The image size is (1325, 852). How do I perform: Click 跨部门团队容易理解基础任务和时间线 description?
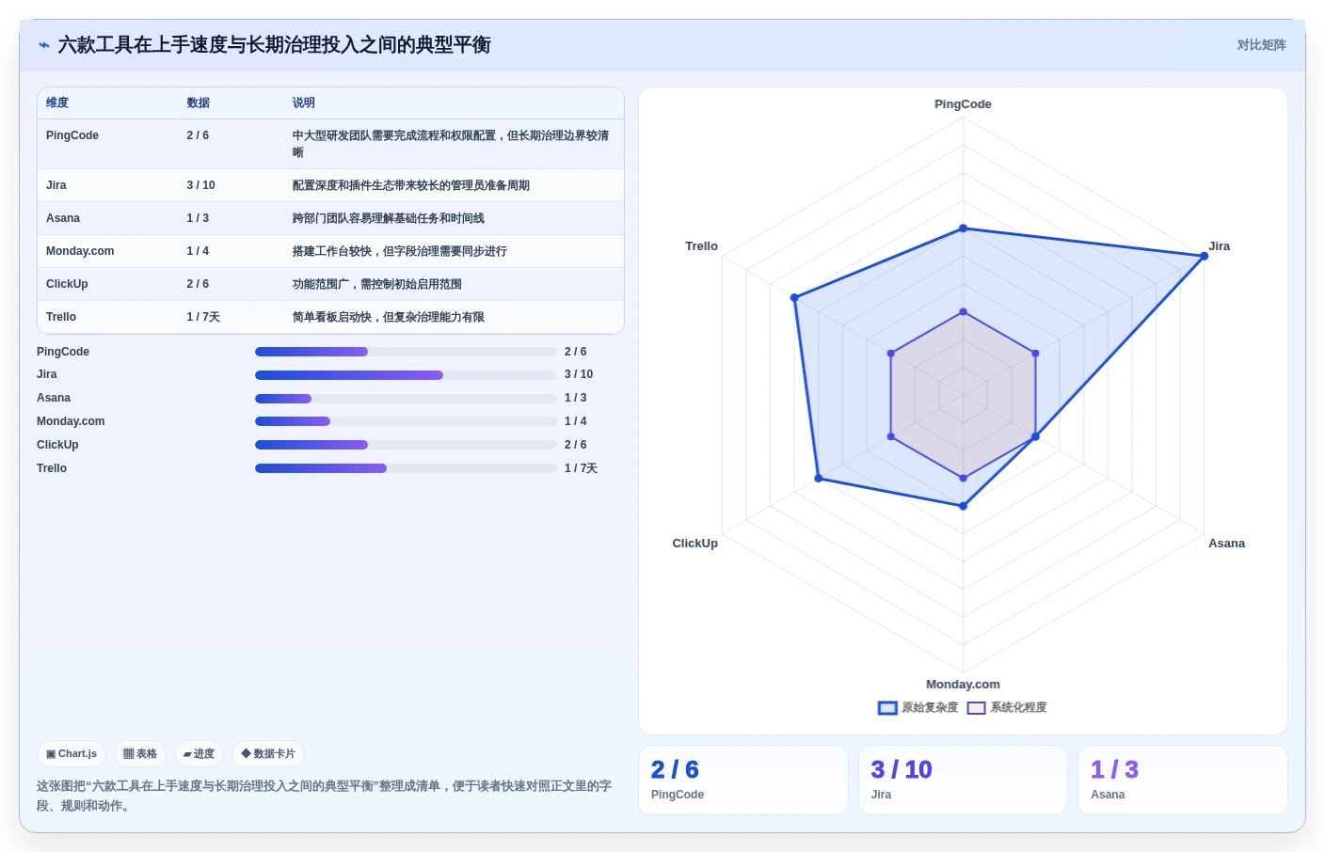(x=389, y=218)
